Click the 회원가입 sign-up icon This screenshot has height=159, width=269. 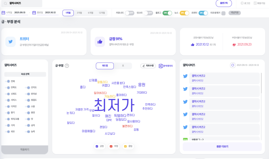point(255,3)
